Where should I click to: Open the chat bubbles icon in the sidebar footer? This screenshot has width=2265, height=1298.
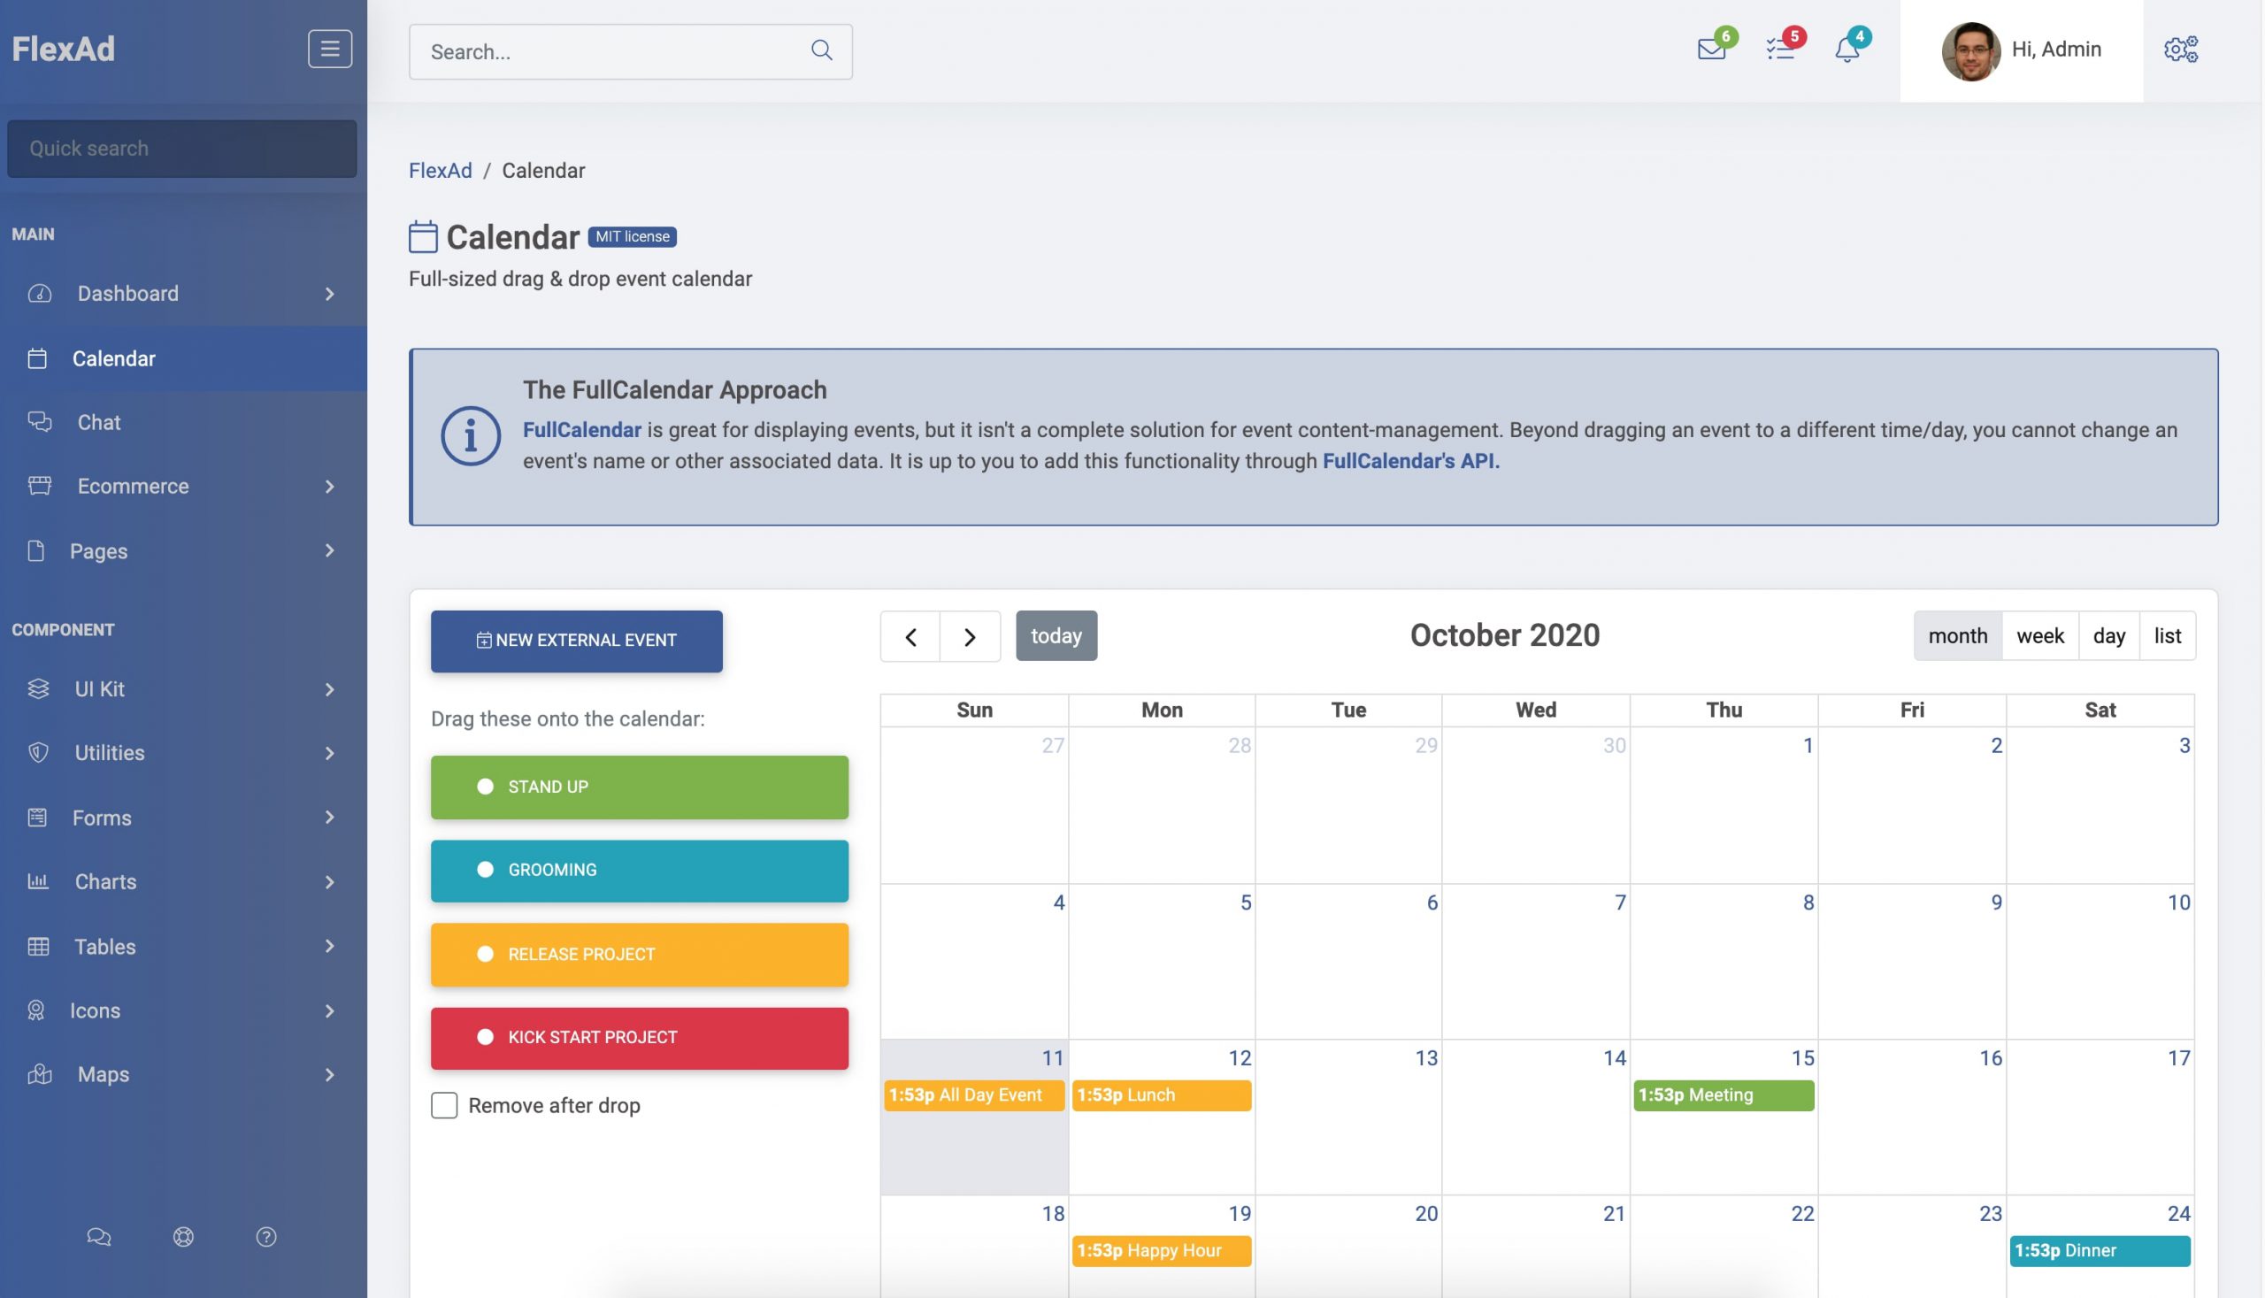point(99,1236)
